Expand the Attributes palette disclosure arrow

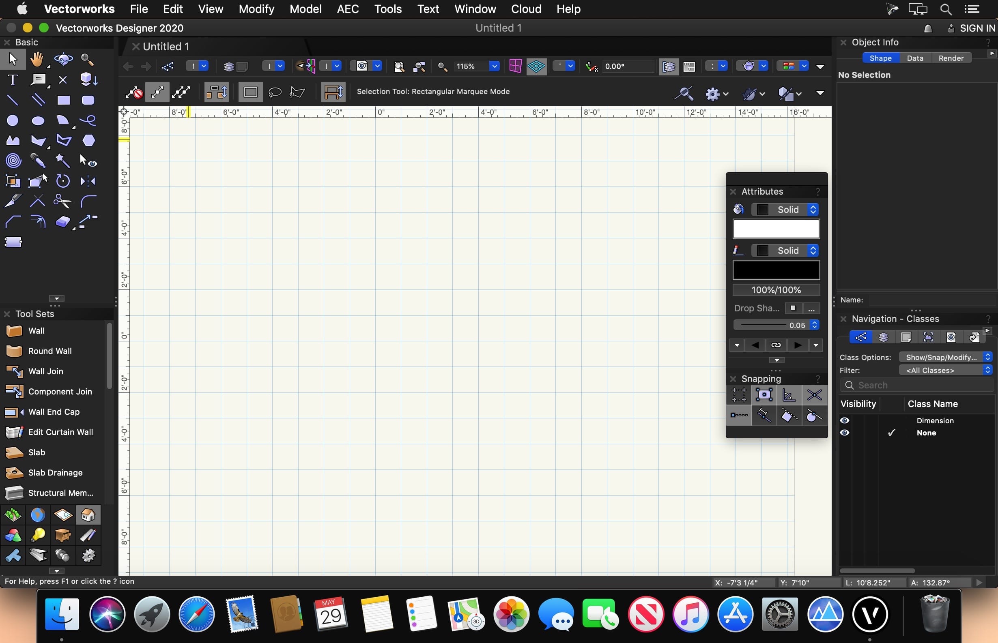click(x=776, y=360)
